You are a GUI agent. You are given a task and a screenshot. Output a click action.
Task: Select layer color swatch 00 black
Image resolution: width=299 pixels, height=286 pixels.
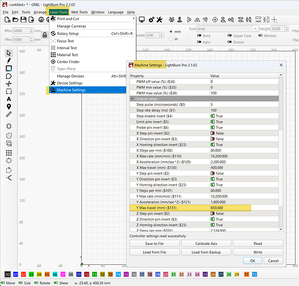point(7,275)
